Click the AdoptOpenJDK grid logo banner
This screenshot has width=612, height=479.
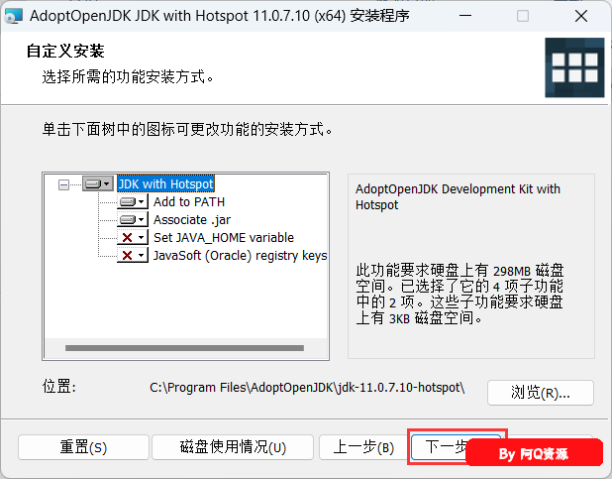[x=574, y=67]
